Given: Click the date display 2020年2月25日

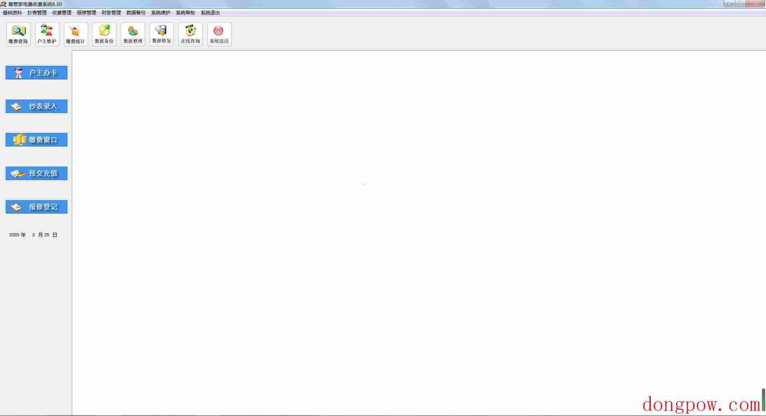Looking at the screenshot, I should 34,235.
